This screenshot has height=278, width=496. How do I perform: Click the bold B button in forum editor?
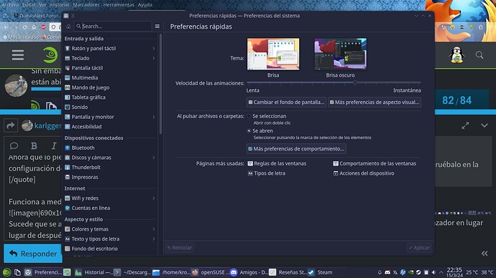pos(34,145)
